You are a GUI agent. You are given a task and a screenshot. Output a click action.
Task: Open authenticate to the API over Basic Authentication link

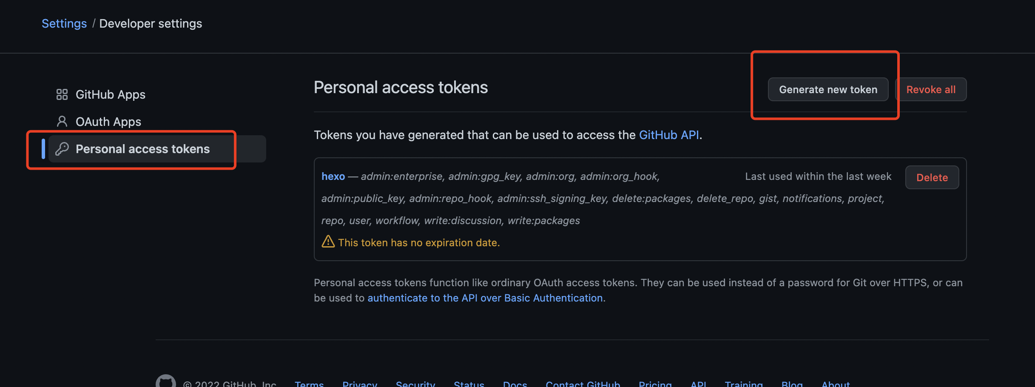point(485,298)
